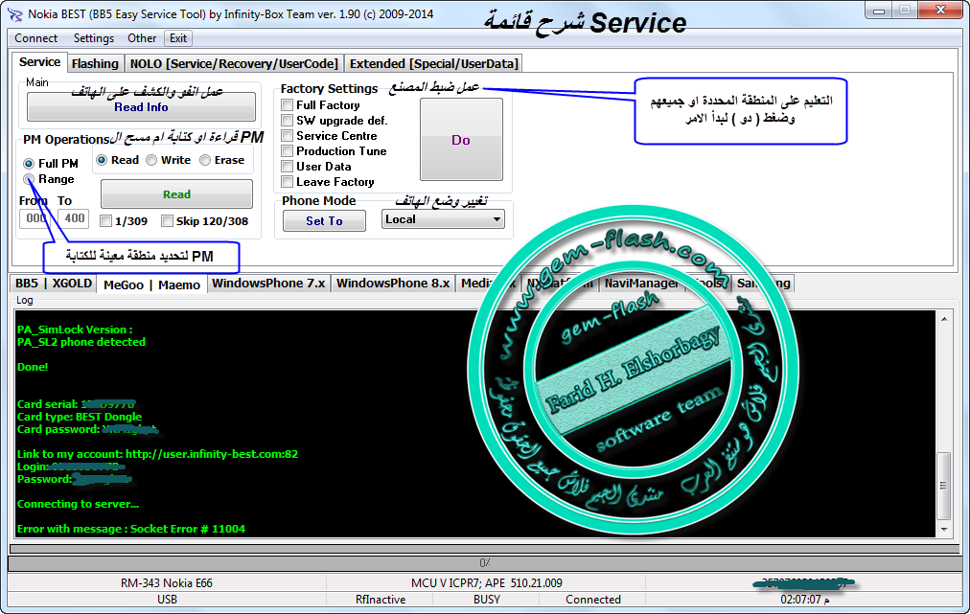
Task: Open the WindowsPhone 8.x tab
Action: pos(393,284)
